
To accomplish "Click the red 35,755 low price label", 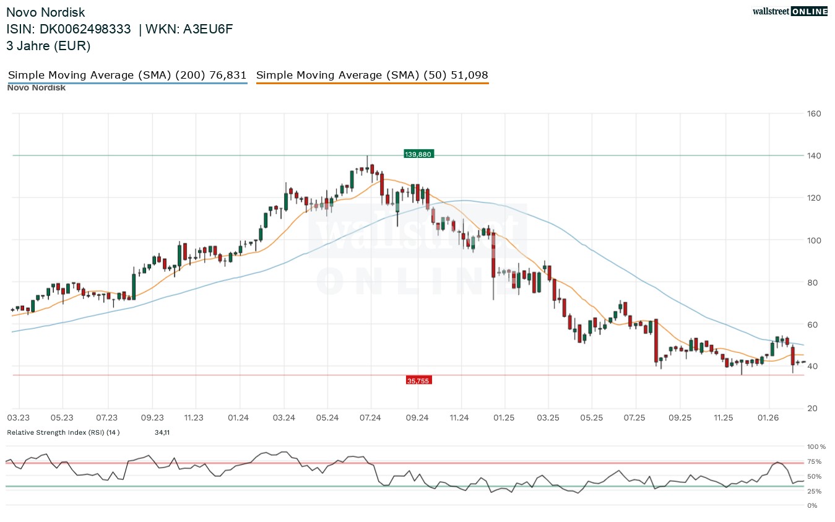I will pos(418,380).
